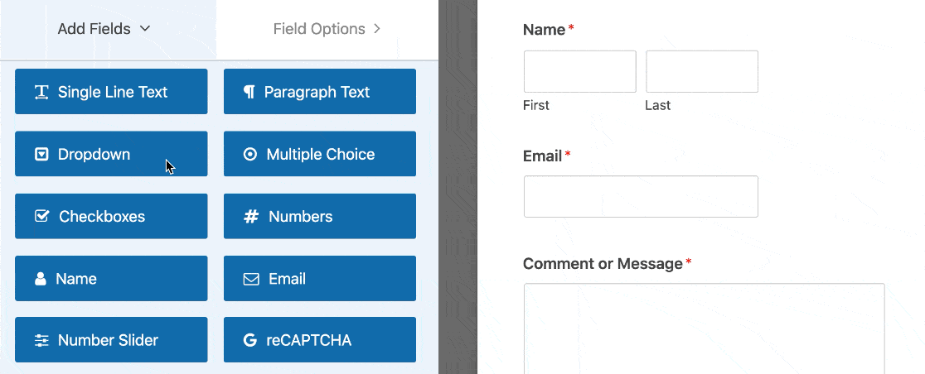Collapse the Add Fields chevron arrow
The height and width of the screenshot is (374, 925).
pos(146,29)
